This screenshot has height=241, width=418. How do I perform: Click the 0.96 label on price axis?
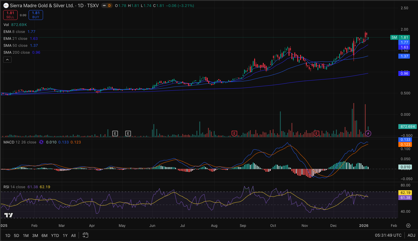(405, 74)
